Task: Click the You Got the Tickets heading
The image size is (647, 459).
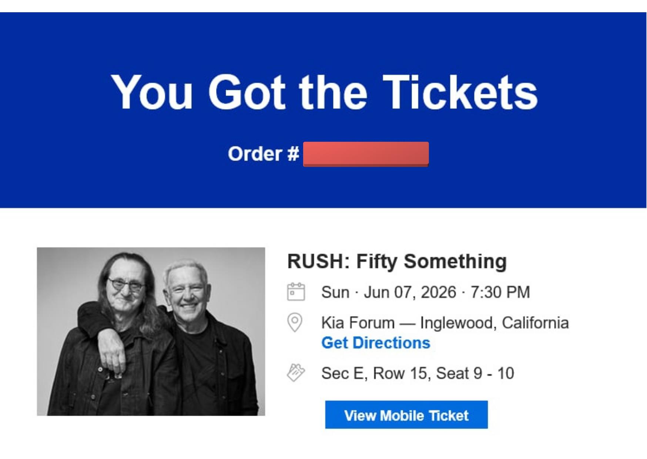Action: click(324, 92)
